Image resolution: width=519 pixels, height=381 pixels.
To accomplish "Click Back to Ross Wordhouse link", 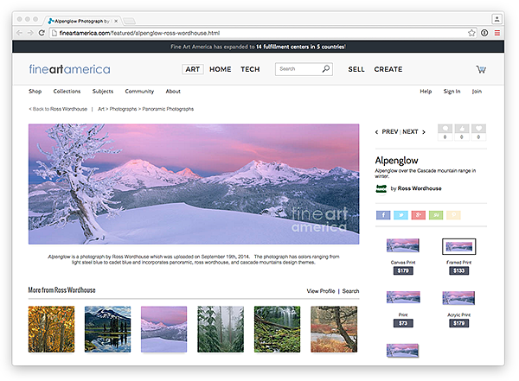I will [x=57, y=110].
